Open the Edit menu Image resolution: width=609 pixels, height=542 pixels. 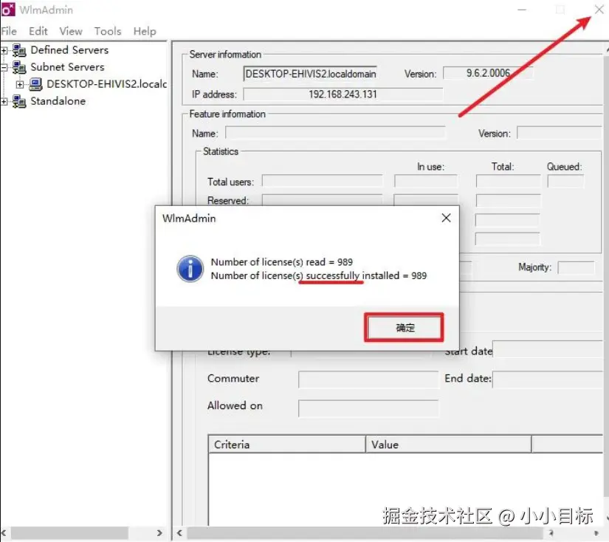[38, 31]
